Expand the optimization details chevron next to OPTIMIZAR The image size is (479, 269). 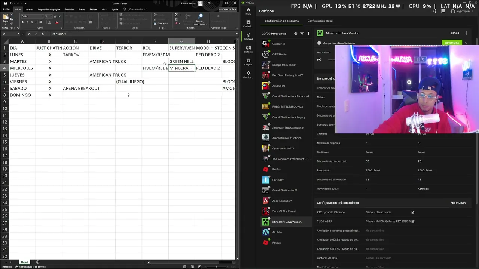466,43
